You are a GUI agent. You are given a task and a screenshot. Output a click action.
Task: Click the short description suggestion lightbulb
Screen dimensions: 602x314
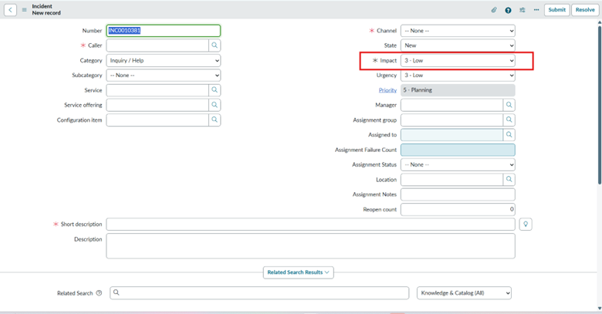[526, 225]
